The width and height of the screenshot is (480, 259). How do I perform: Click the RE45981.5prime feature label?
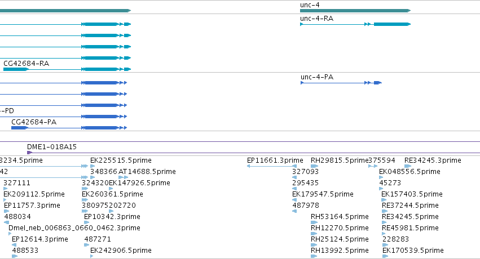click(x=410, y=228)
